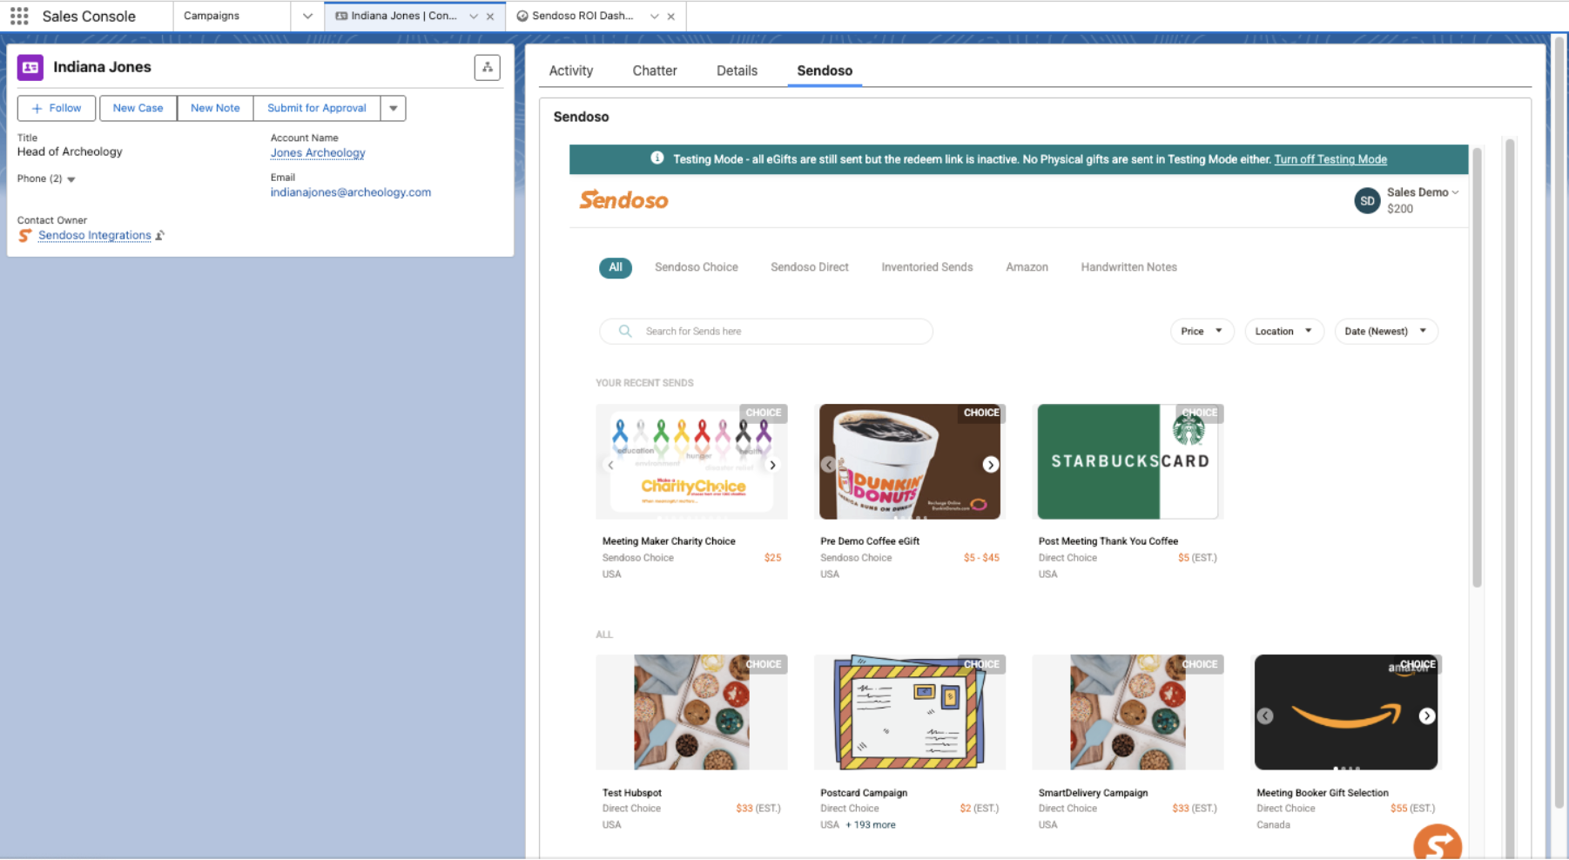Click the orange Sendoso floating button
Screen dimensions: 1569x860
[x=1437, y=842]
